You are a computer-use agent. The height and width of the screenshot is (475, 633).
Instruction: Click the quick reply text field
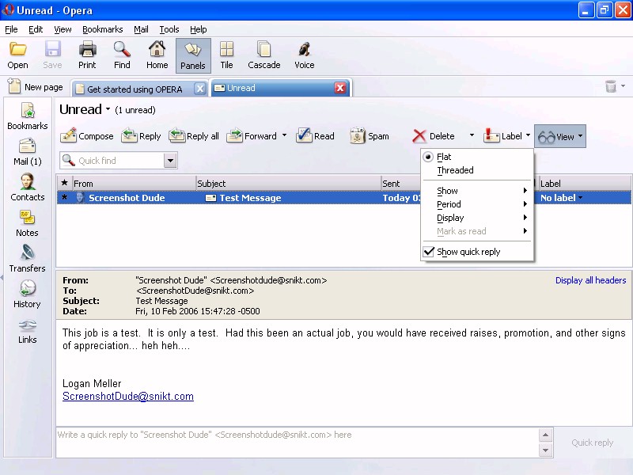297,443
